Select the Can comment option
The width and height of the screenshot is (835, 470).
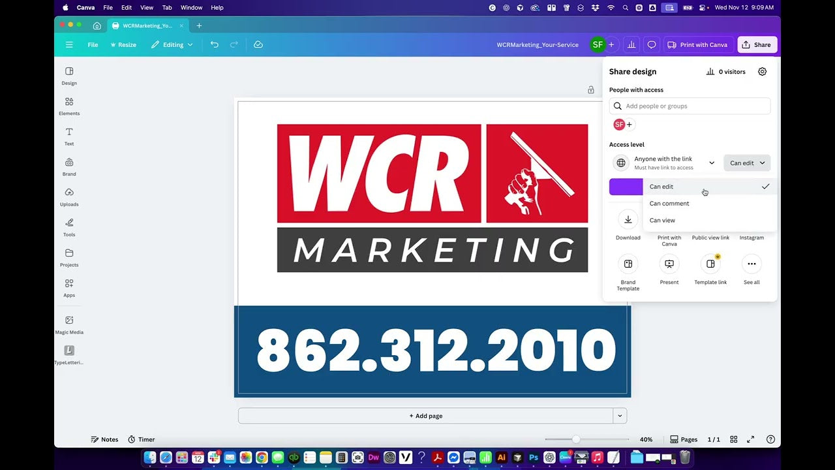coord(710,204)
